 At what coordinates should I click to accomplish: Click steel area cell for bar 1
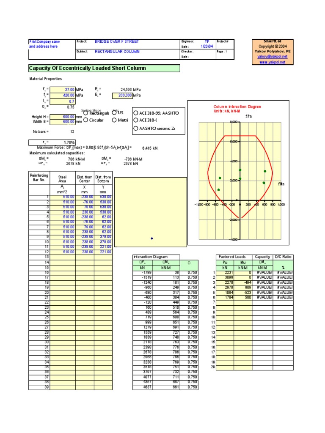[x=63, y=197]
